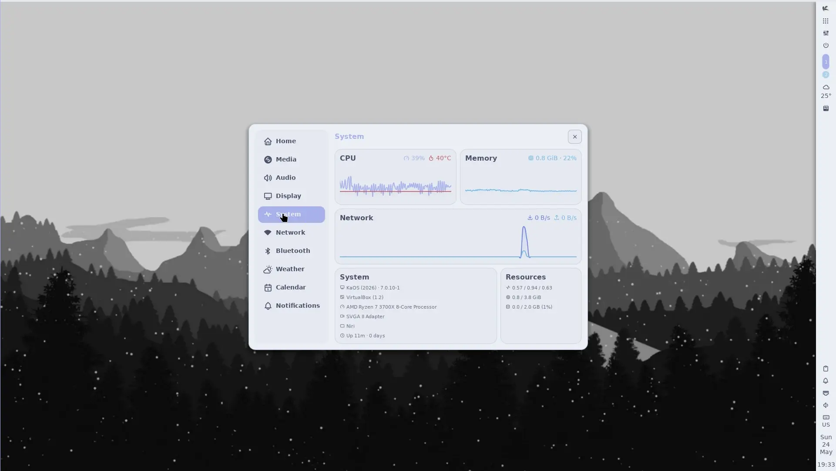
Task: Click the 25° weather widget in bar
Action: point(826,91)
